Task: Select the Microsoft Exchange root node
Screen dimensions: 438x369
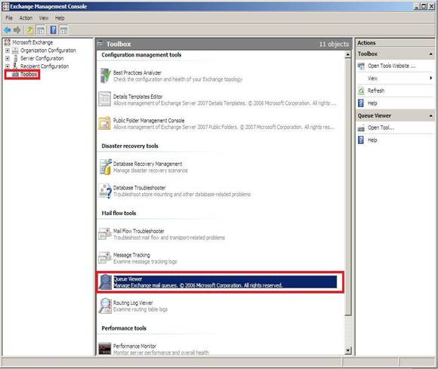Action: pos(32,42)
